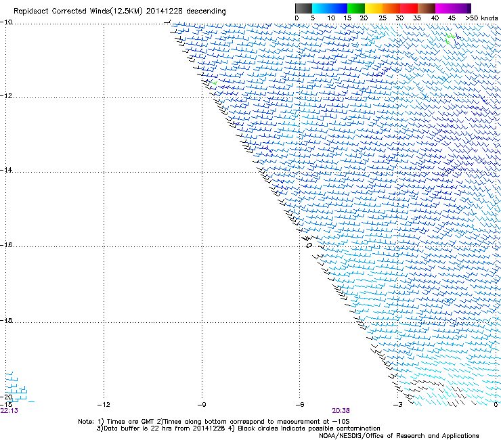The height and width of the screenshot is (440, 501).
Task: Click the '-10' latitude axis label
Action: [x=6, y=22]
